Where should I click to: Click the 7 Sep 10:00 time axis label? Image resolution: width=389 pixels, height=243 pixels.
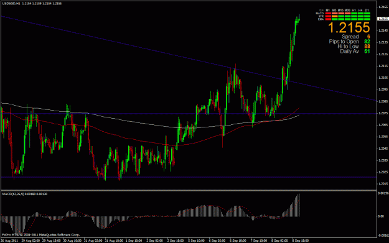click(258, 241)
